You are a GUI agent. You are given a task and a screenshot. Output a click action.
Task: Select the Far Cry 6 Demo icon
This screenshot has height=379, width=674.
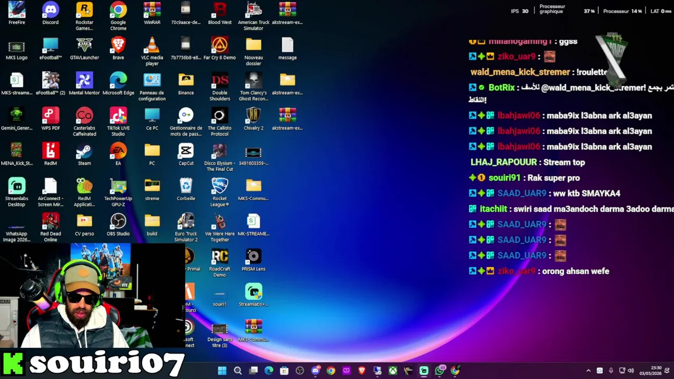pos(220,48)
